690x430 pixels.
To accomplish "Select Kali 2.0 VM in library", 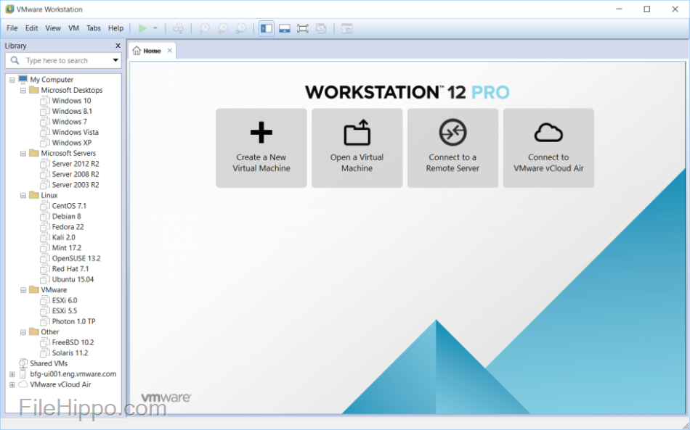I will (63, 237).
